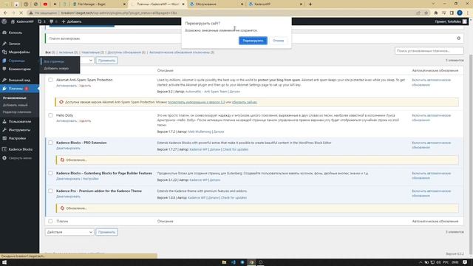Click Настройки link under Kadence Blocks Gutenberg

click(x=90, y=179)
